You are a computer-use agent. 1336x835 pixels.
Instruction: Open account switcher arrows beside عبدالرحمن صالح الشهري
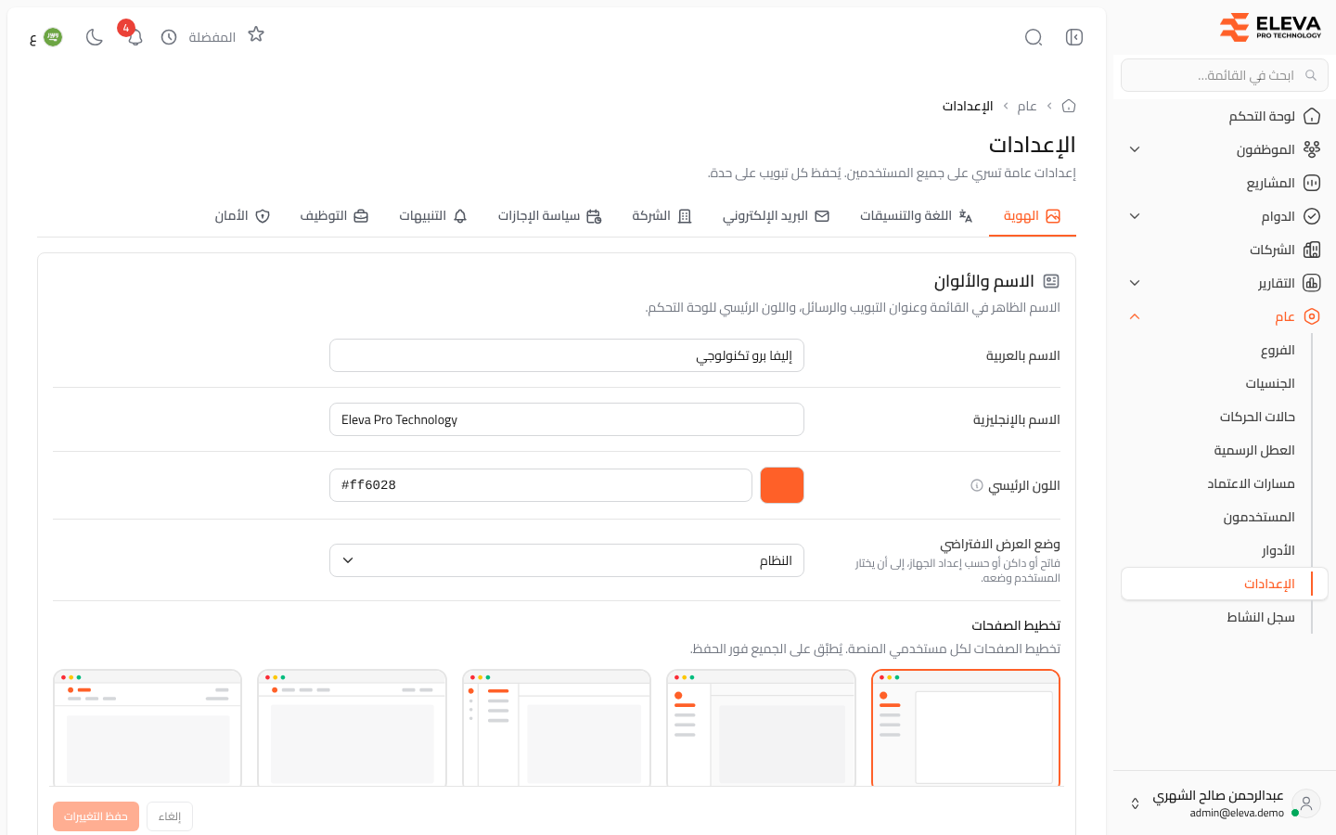pos(1135,803)
